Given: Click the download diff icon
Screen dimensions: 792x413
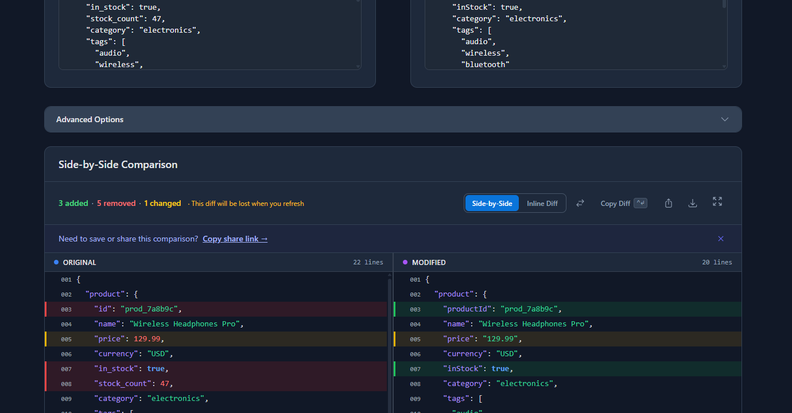Looking at the screenshot, I should pyautogui.click(x=692, y=202).
